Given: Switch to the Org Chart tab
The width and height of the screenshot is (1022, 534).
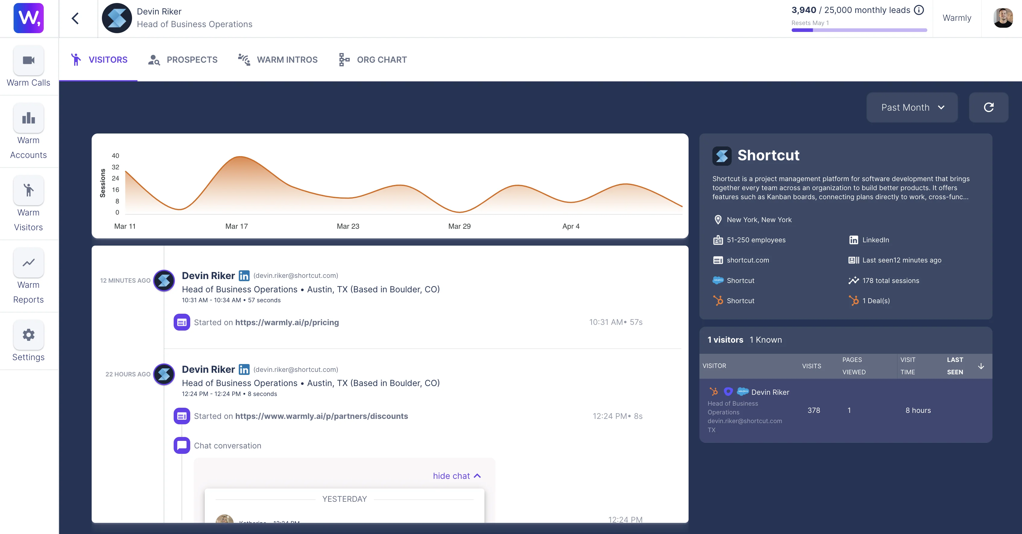Looking at the screenshot, I should click(373, 59).
